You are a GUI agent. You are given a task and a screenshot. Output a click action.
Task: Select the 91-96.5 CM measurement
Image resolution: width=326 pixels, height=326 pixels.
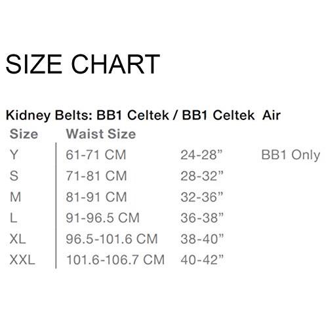click(102, 218)
